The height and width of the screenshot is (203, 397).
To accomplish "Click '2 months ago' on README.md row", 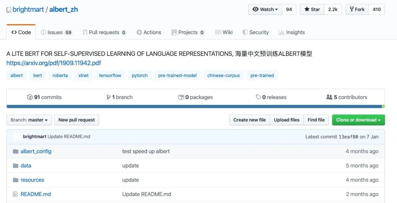I will [362, 194].
